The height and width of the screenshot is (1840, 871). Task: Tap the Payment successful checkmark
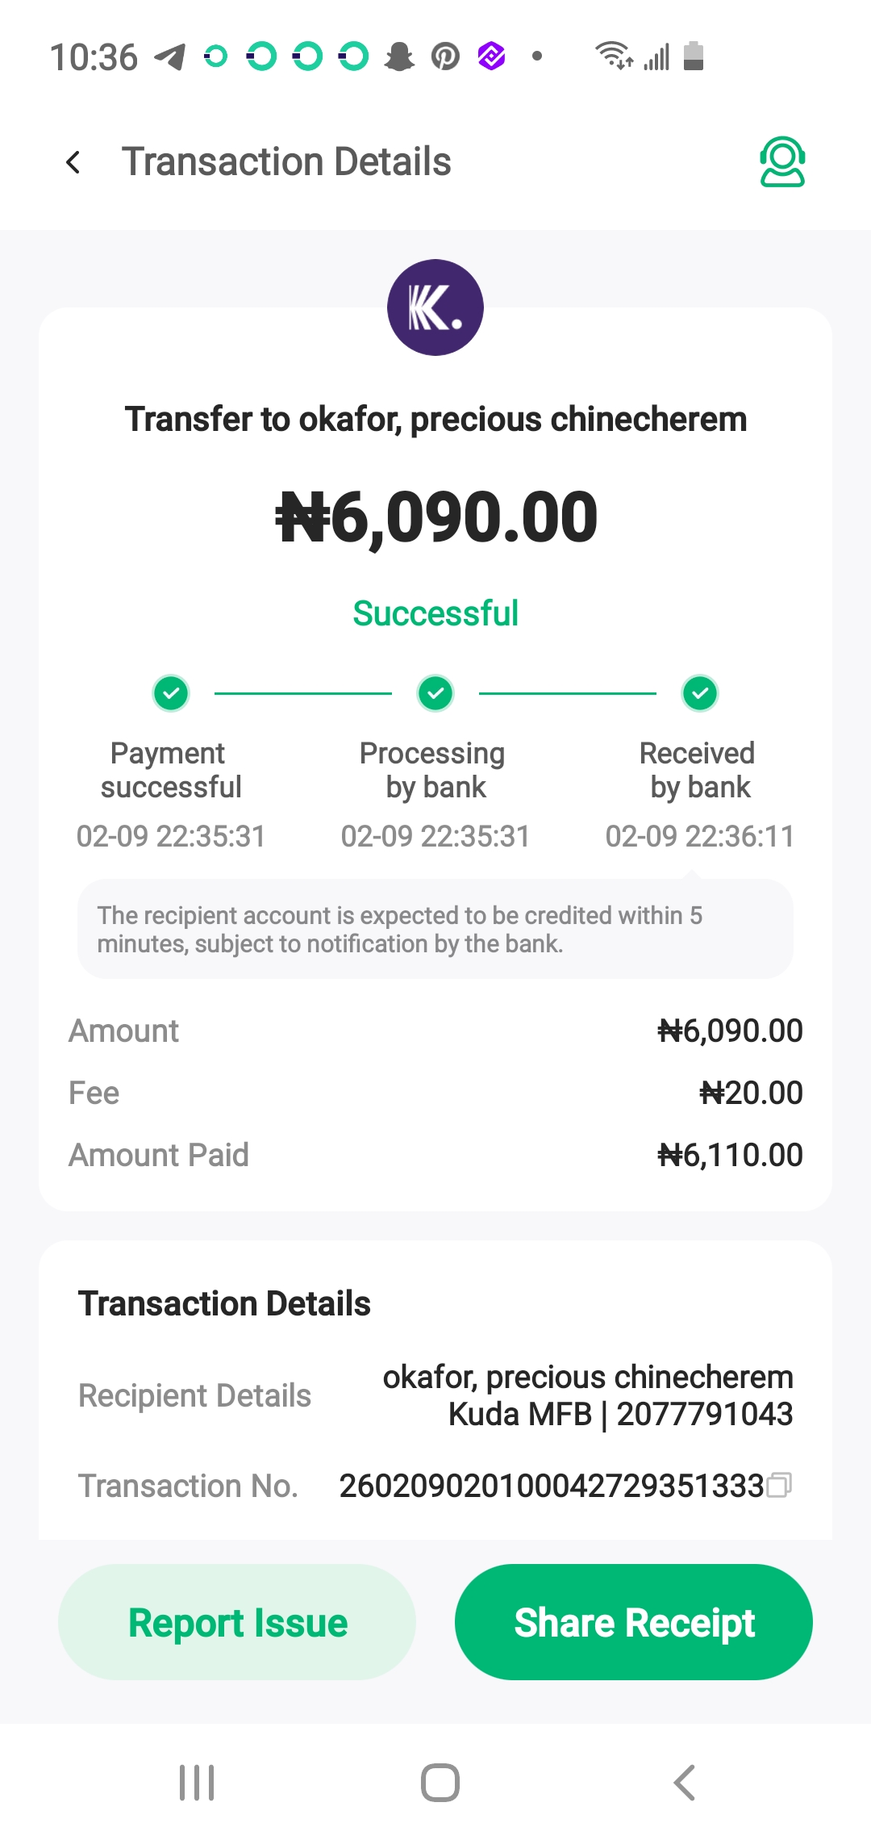(x=171, y=693)
